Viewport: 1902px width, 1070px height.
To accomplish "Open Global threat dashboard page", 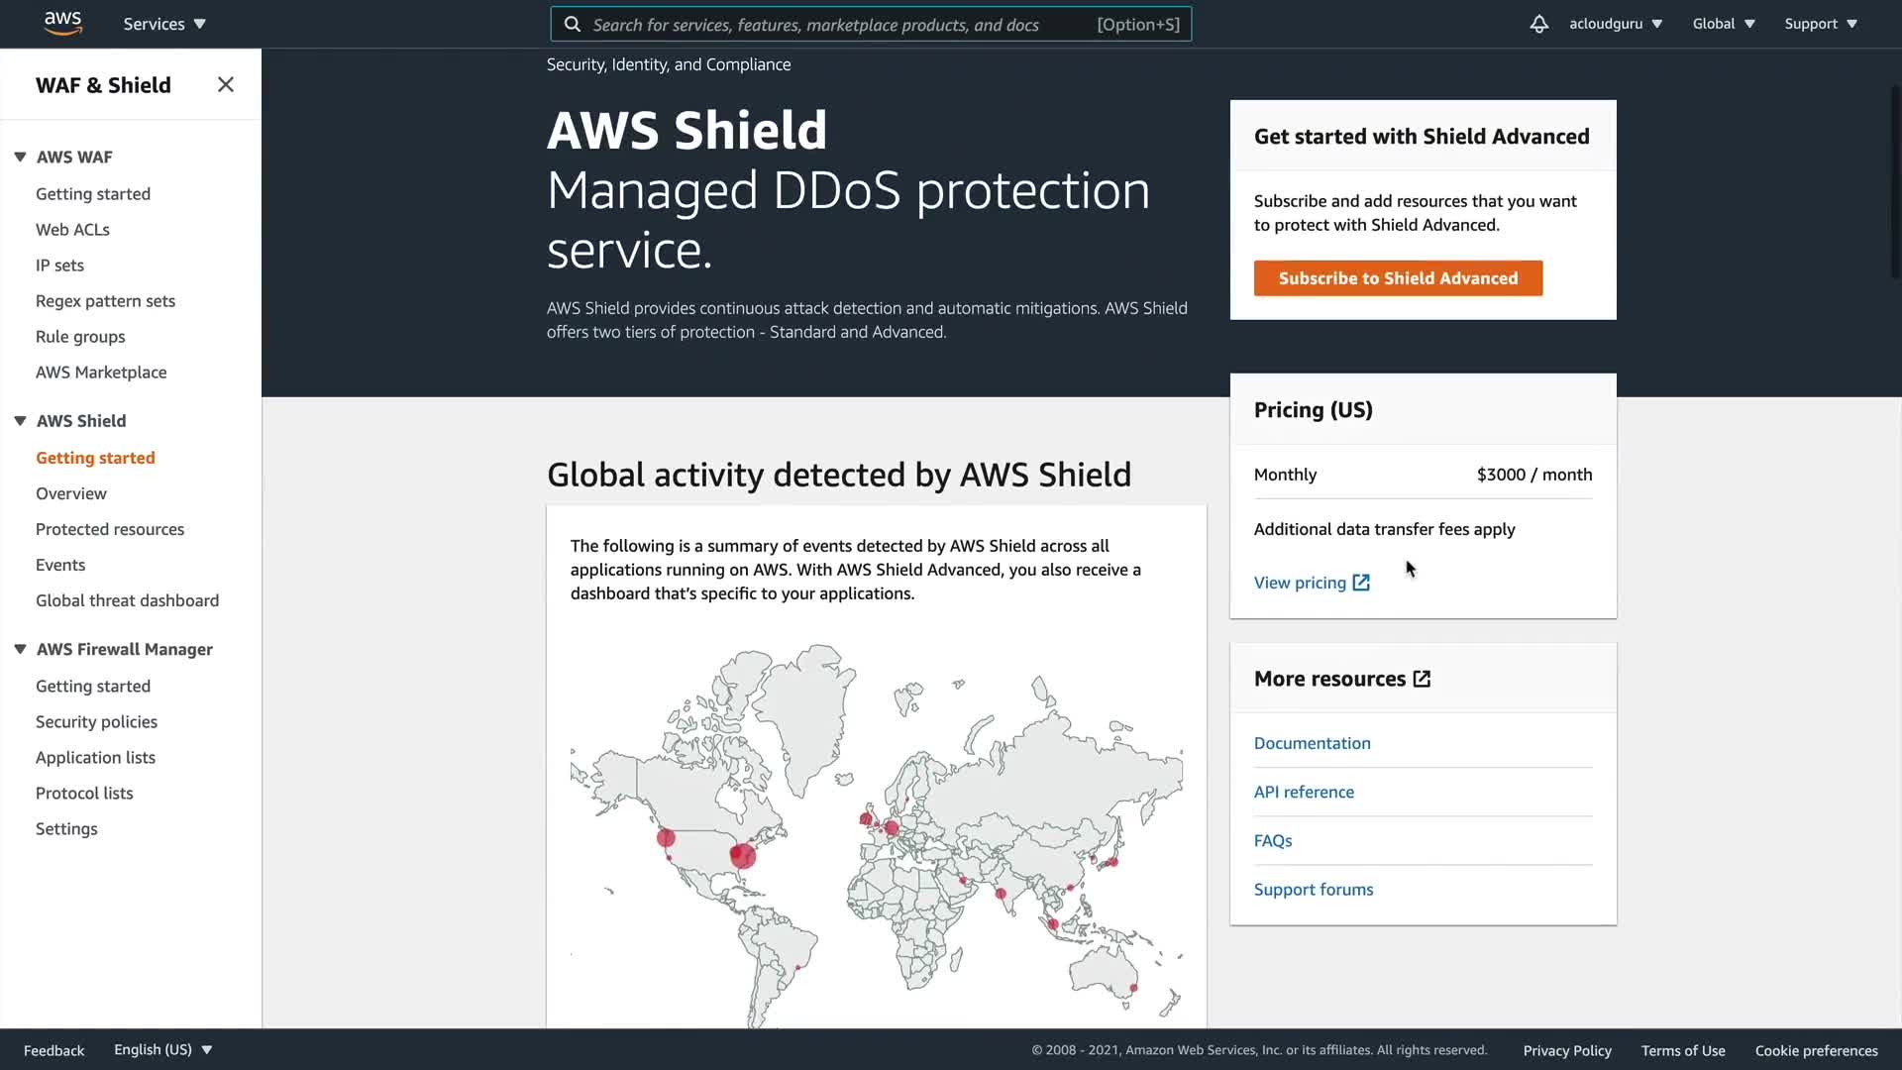I will tap(127, 600).
